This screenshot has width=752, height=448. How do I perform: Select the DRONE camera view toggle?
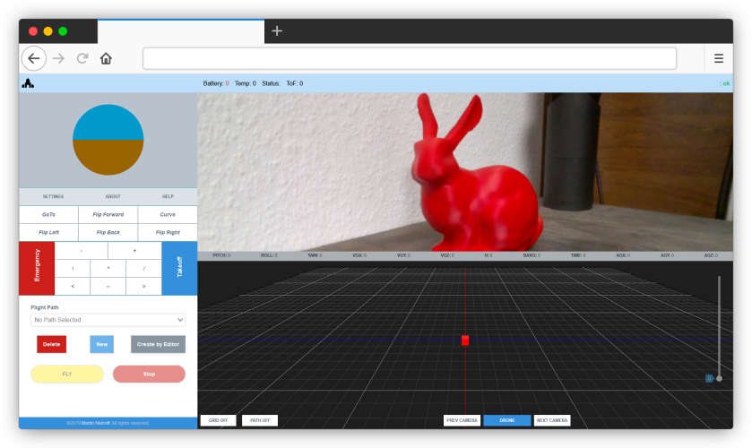(506, 420)
